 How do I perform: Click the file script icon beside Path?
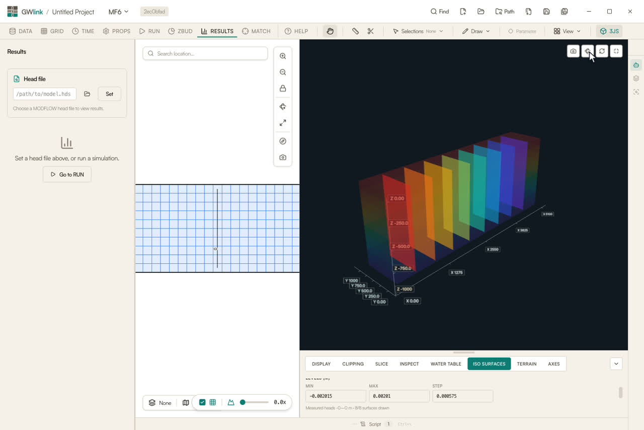pyautogui.click(x=528, y=12)
